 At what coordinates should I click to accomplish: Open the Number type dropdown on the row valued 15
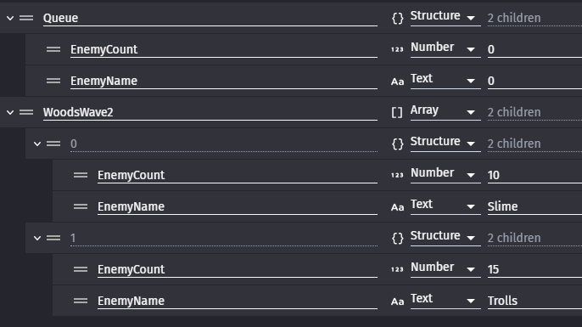point(445,268)
